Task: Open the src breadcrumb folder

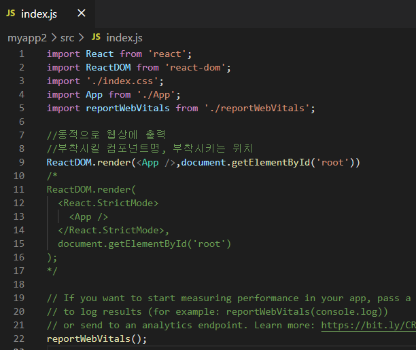Action: [67, 38]
